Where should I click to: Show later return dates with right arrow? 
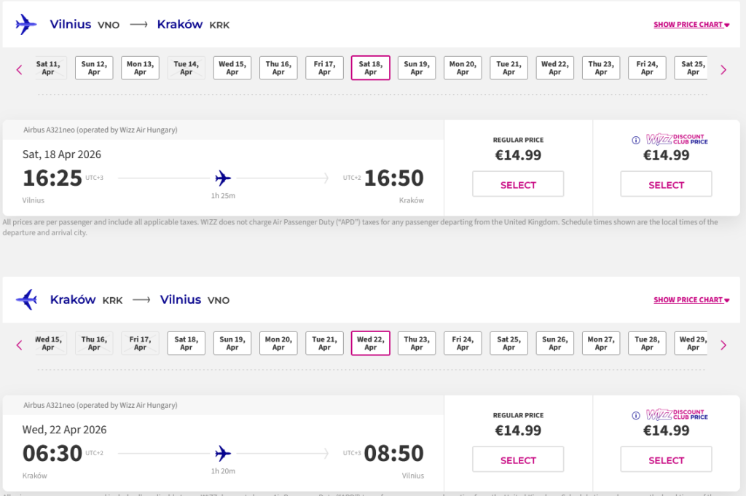coord(723,345)
